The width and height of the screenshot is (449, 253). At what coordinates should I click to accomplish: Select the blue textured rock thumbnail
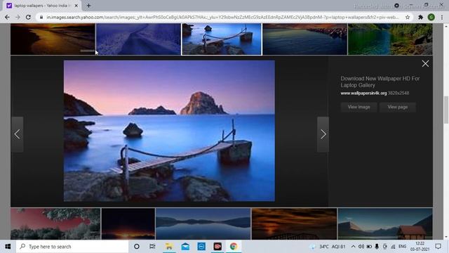tap(138, 39)
